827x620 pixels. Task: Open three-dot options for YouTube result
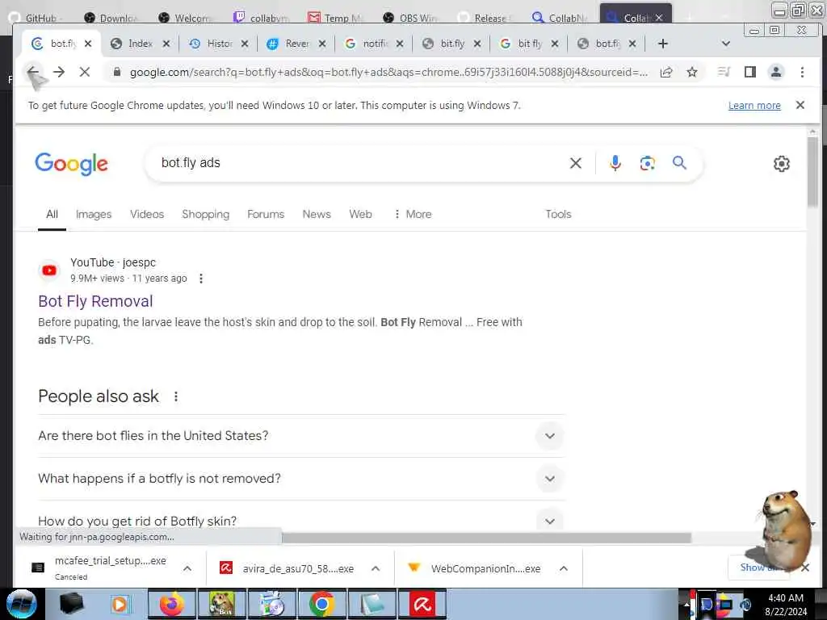tap(201, 279)
